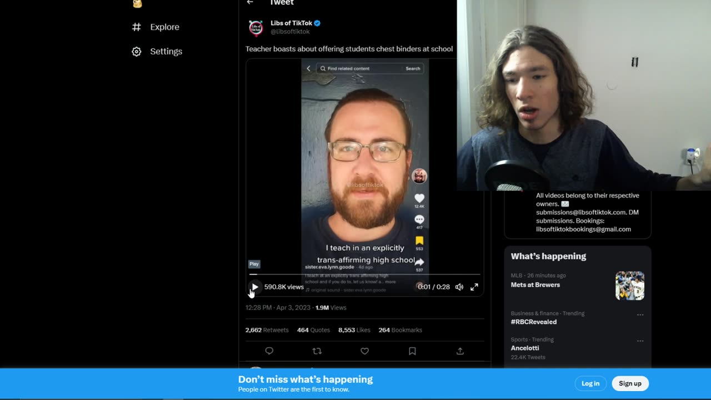Click the TikTok creator avatar in video
This screenshot has width=711, height=400.
[x=419, y=176]
